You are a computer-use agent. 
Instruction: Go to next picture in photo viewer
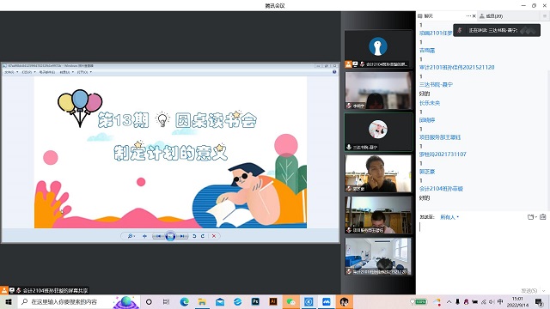182,236
